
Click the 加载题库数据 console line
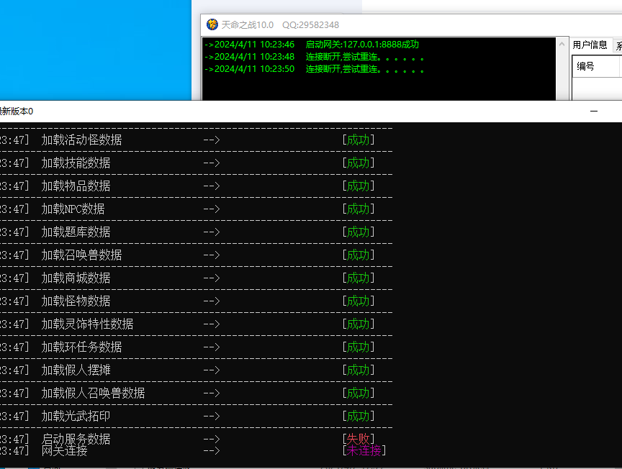187,232
